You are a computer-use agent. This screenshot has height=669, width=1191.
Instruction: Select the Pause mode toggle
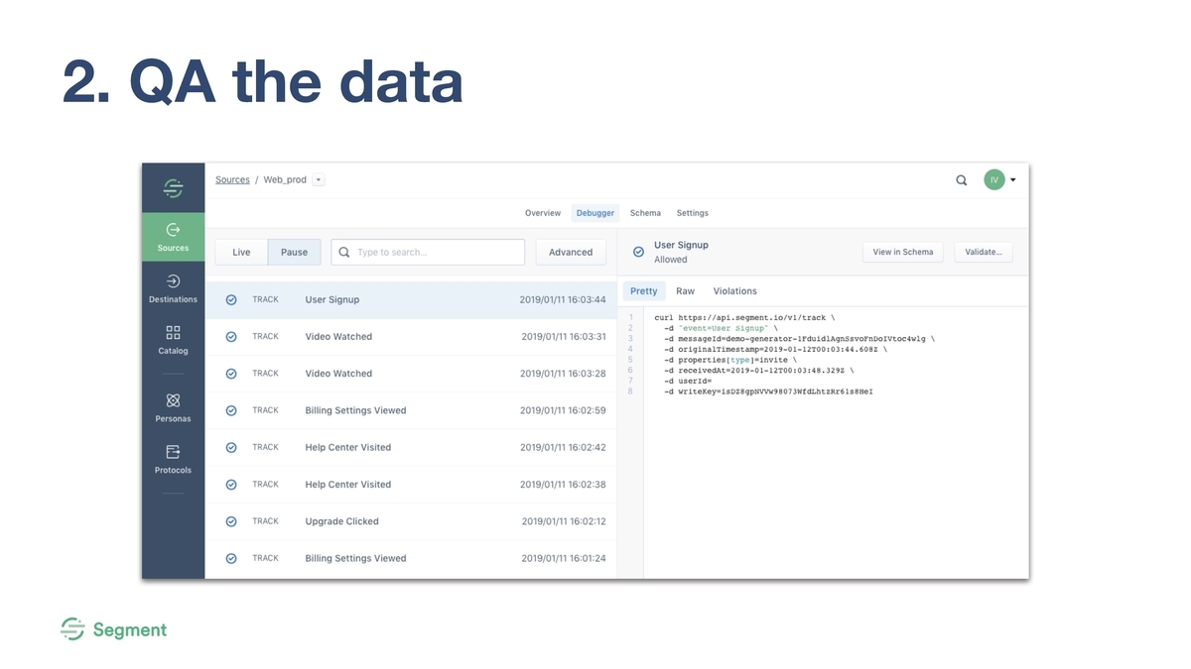click(294, 252)
